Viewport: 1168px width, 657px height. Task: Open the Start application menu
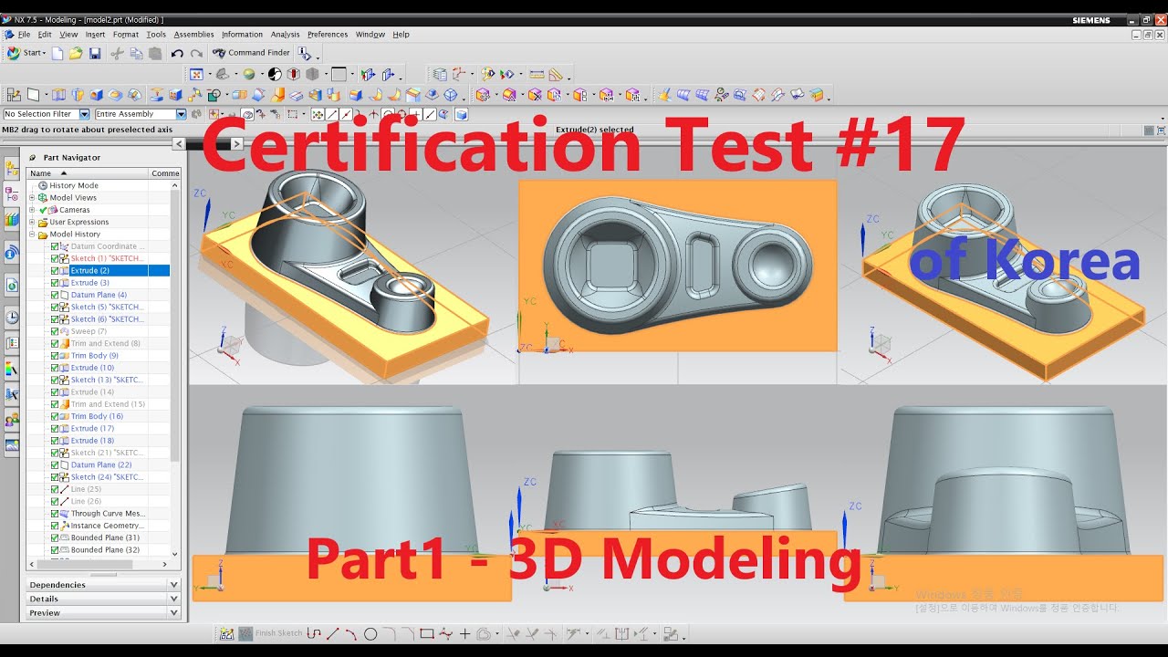pyautogui.click(x=26, y=53)
